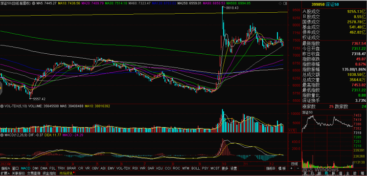Open the 市场资讯 tab

tap(66, 174)
